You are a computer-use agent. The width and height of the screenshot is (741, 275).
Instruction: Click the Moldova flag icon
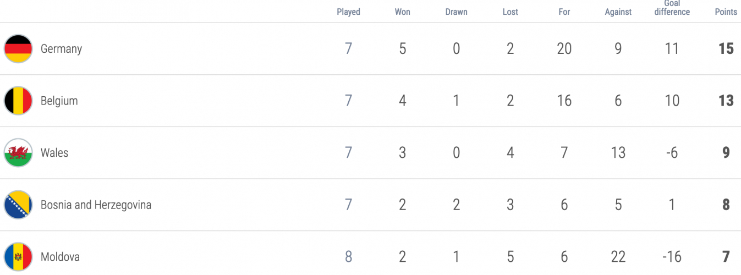click(x=18, y=257)
